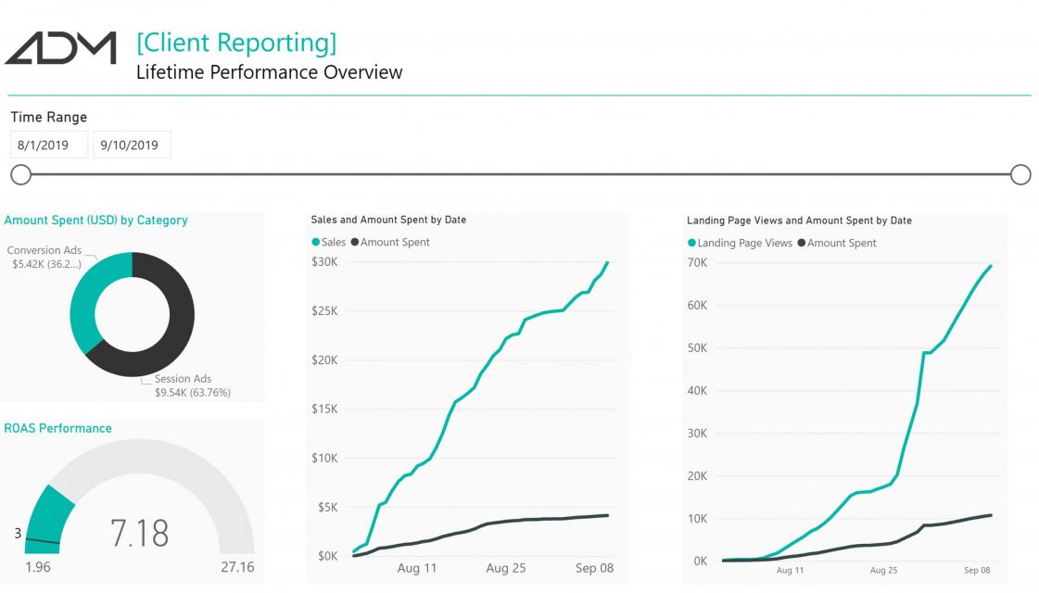This screenshot has height=593, width=1039.
Task: Click the Session Ads $9.54K data label
Action: (192, 385)
